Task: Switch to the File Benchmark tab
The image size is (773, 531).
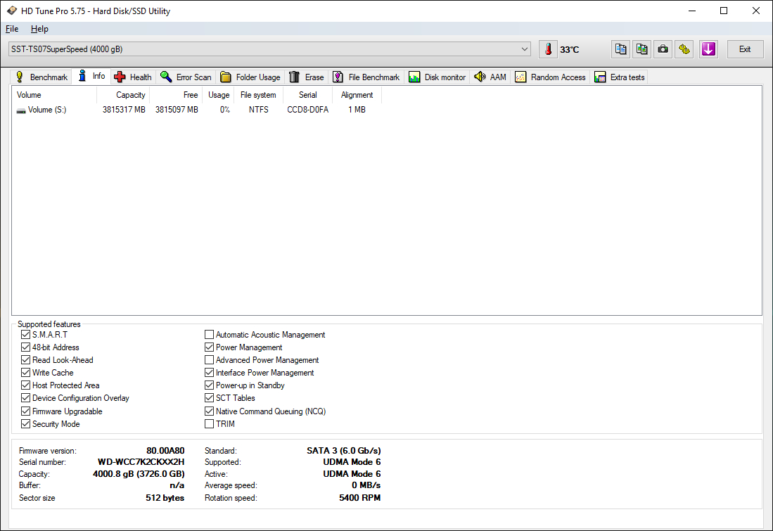Action: pyautogui.click(x=366, y=77)
